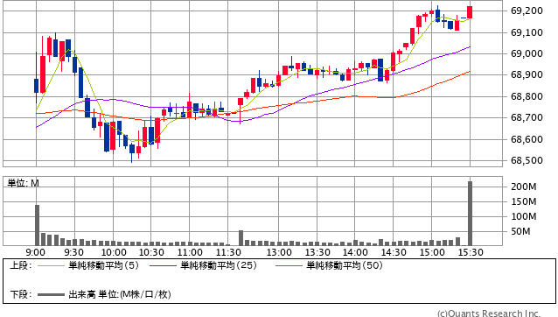The width and height of the screenshot is (558, 317).
Task: Click the 69,200 price axis label
Action: coord(527,11)
